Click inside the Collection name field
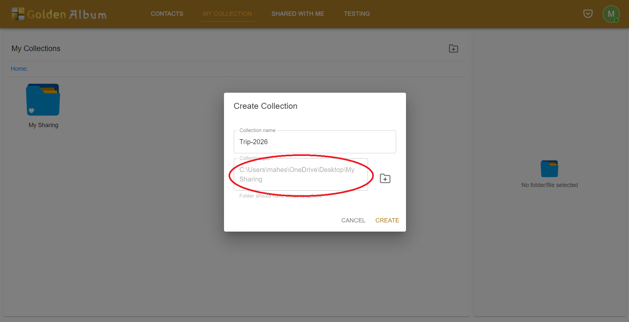The width and height of the screenshot is (629, 322). pyautogui.click(x=314, y=142)
